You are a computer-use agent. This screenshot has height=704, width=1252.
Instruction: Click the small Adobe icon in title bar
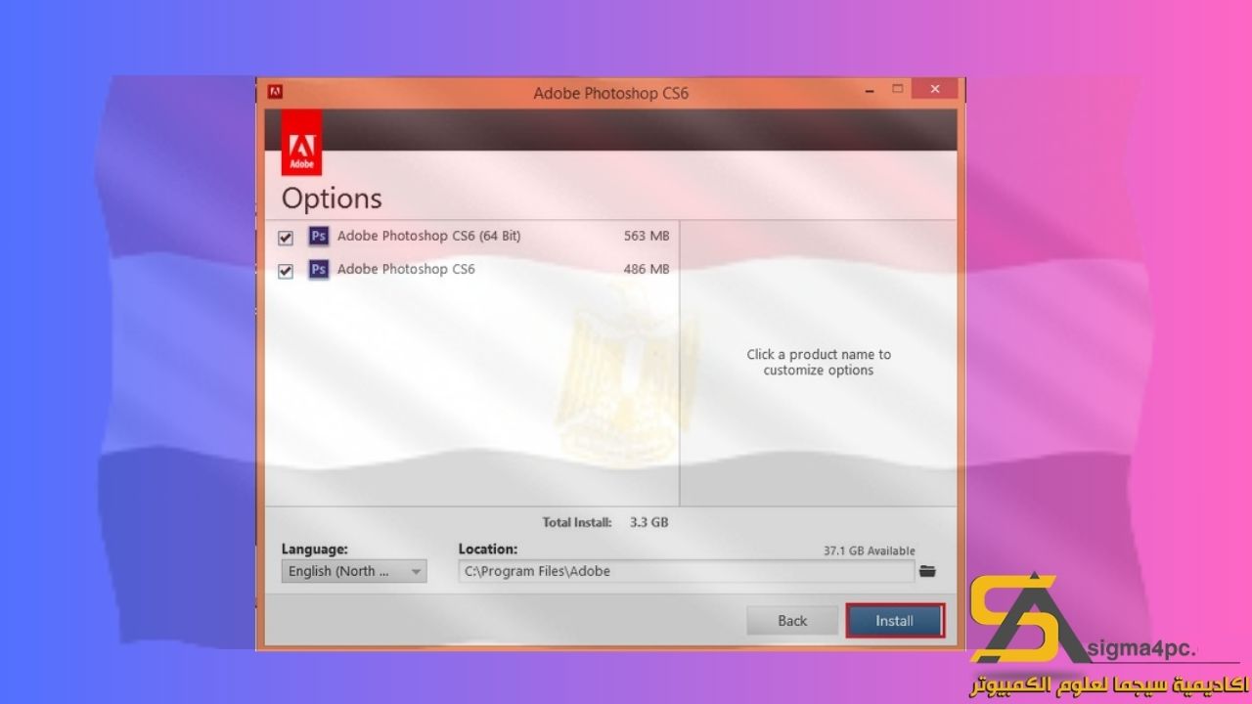coord(275,92)
